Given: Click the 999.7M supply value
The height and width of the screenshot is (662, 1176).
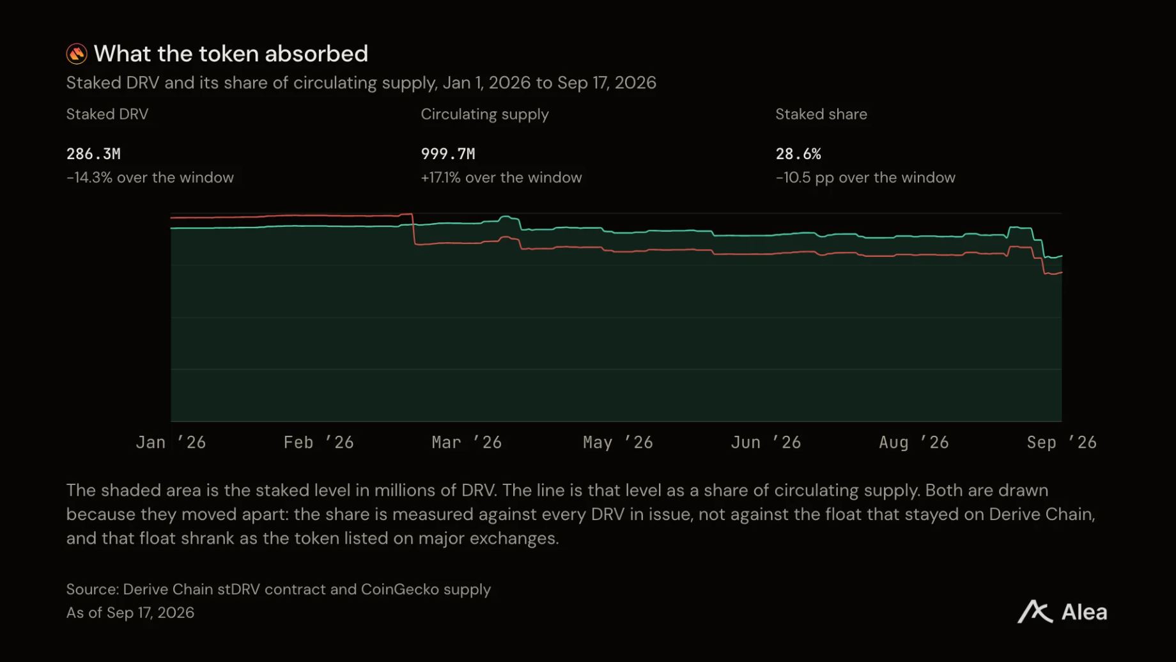Looking at the screenshot, I should click(x=448, y=154).
